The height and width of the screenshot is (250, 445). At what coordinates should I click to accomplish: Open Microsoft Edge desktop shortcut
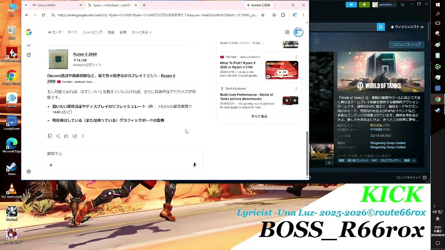[12, 146]
